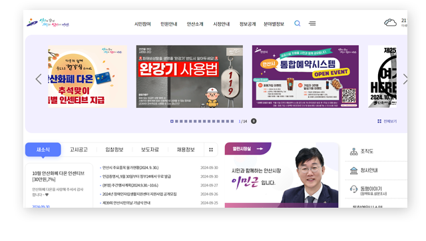Click the 전체보기 grid icon
Screen dimensions: 426x241
point(379,121)
